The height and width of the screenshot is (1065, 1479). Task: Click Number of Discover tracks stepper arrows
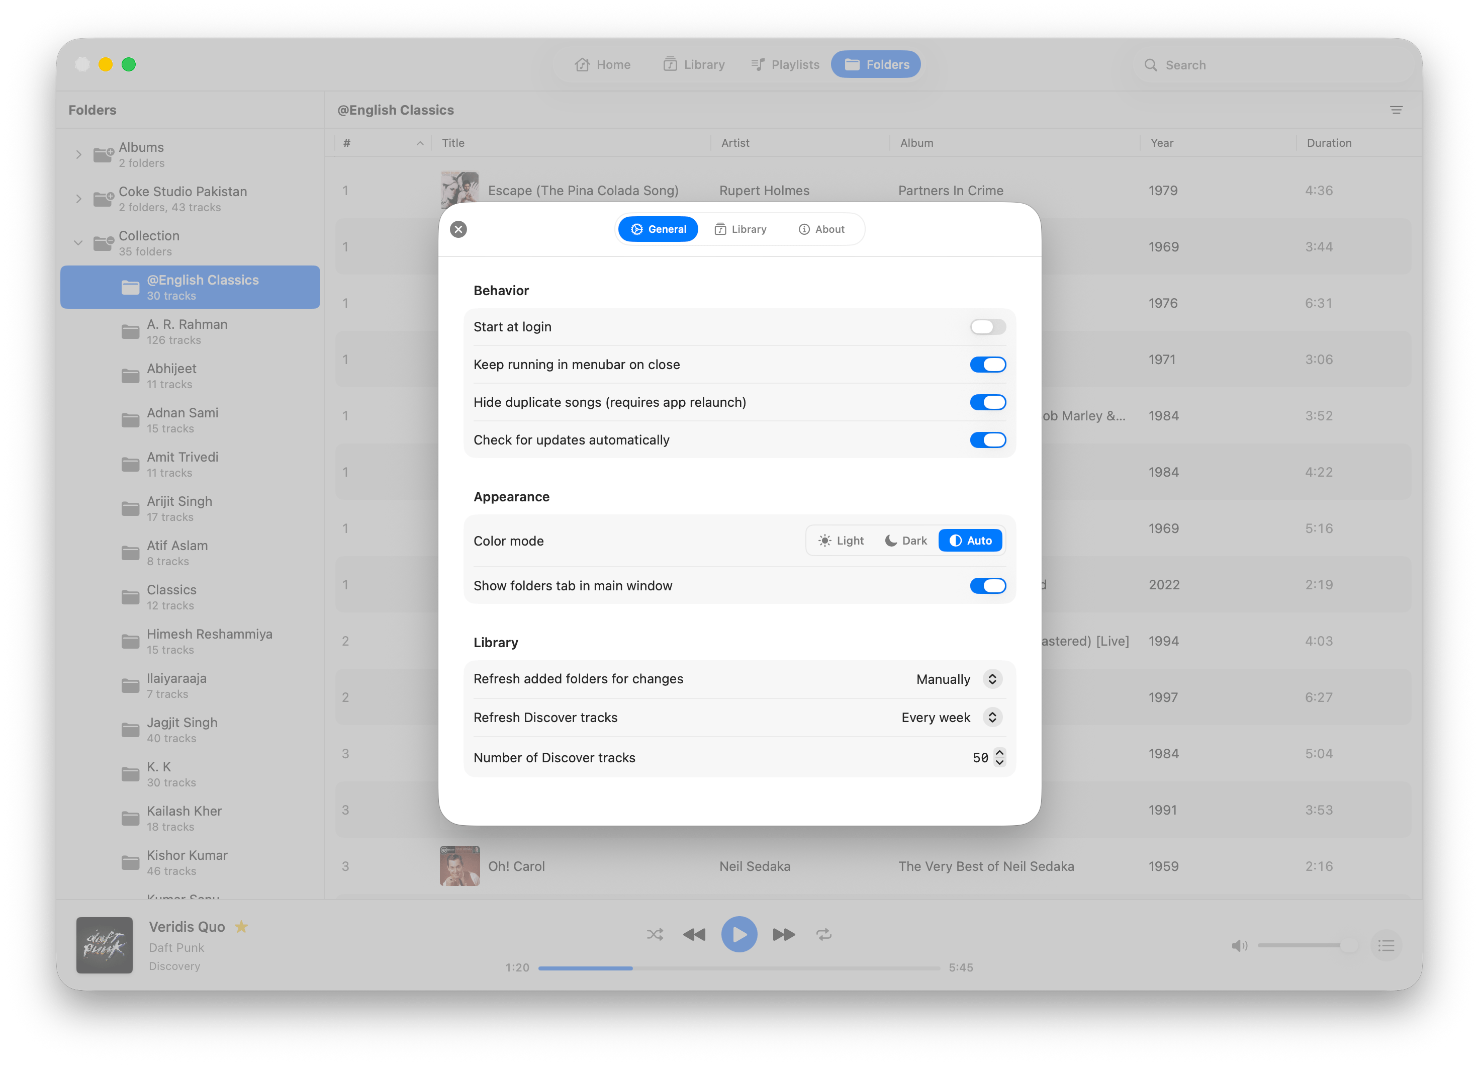[x=999, y=757]
